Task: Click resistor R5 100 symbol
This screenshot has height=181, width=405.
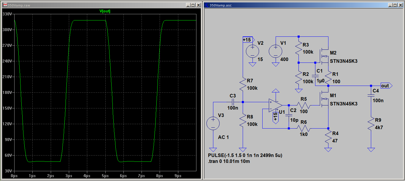Action: point(304,105)
